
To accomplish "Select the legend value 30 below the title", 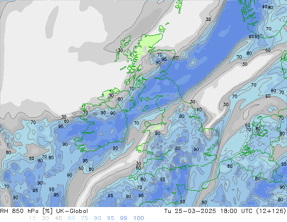I will [45, 218].
